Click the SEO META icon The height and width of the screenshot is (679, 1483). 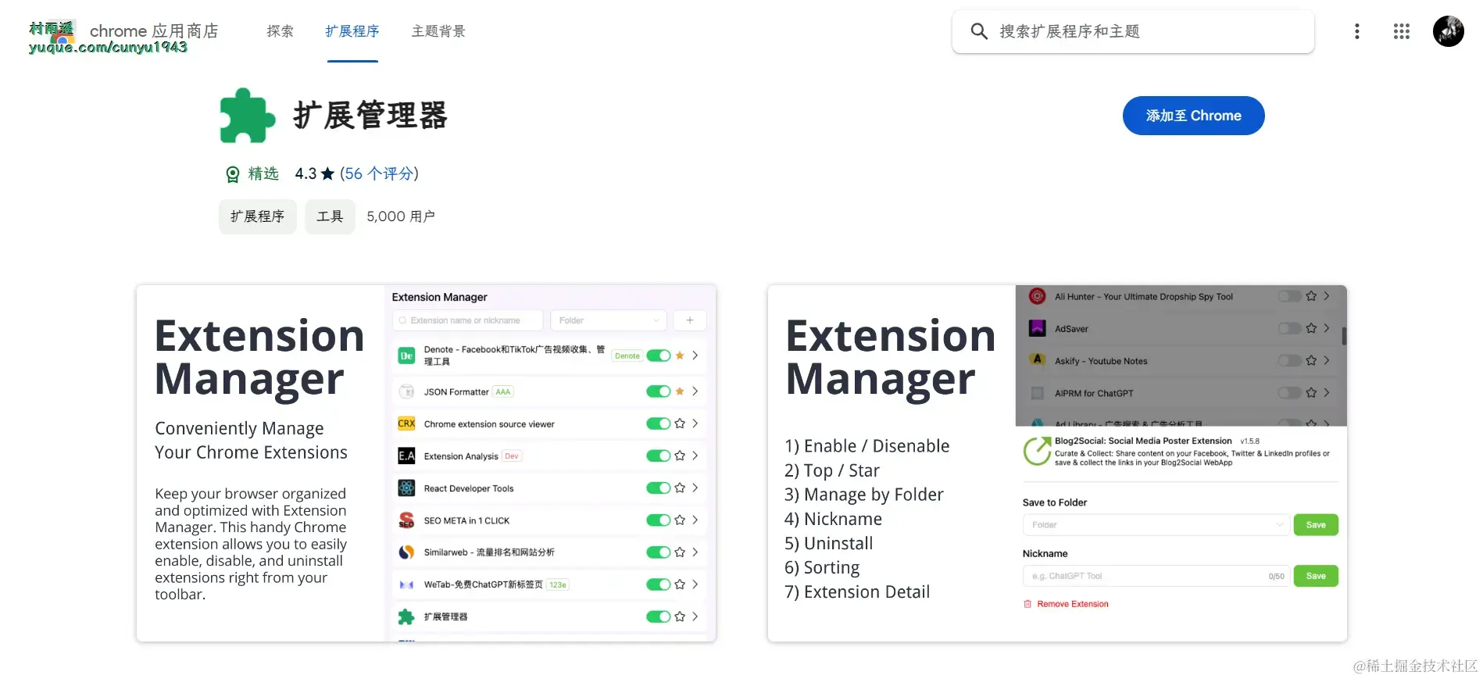coord(406,520)
